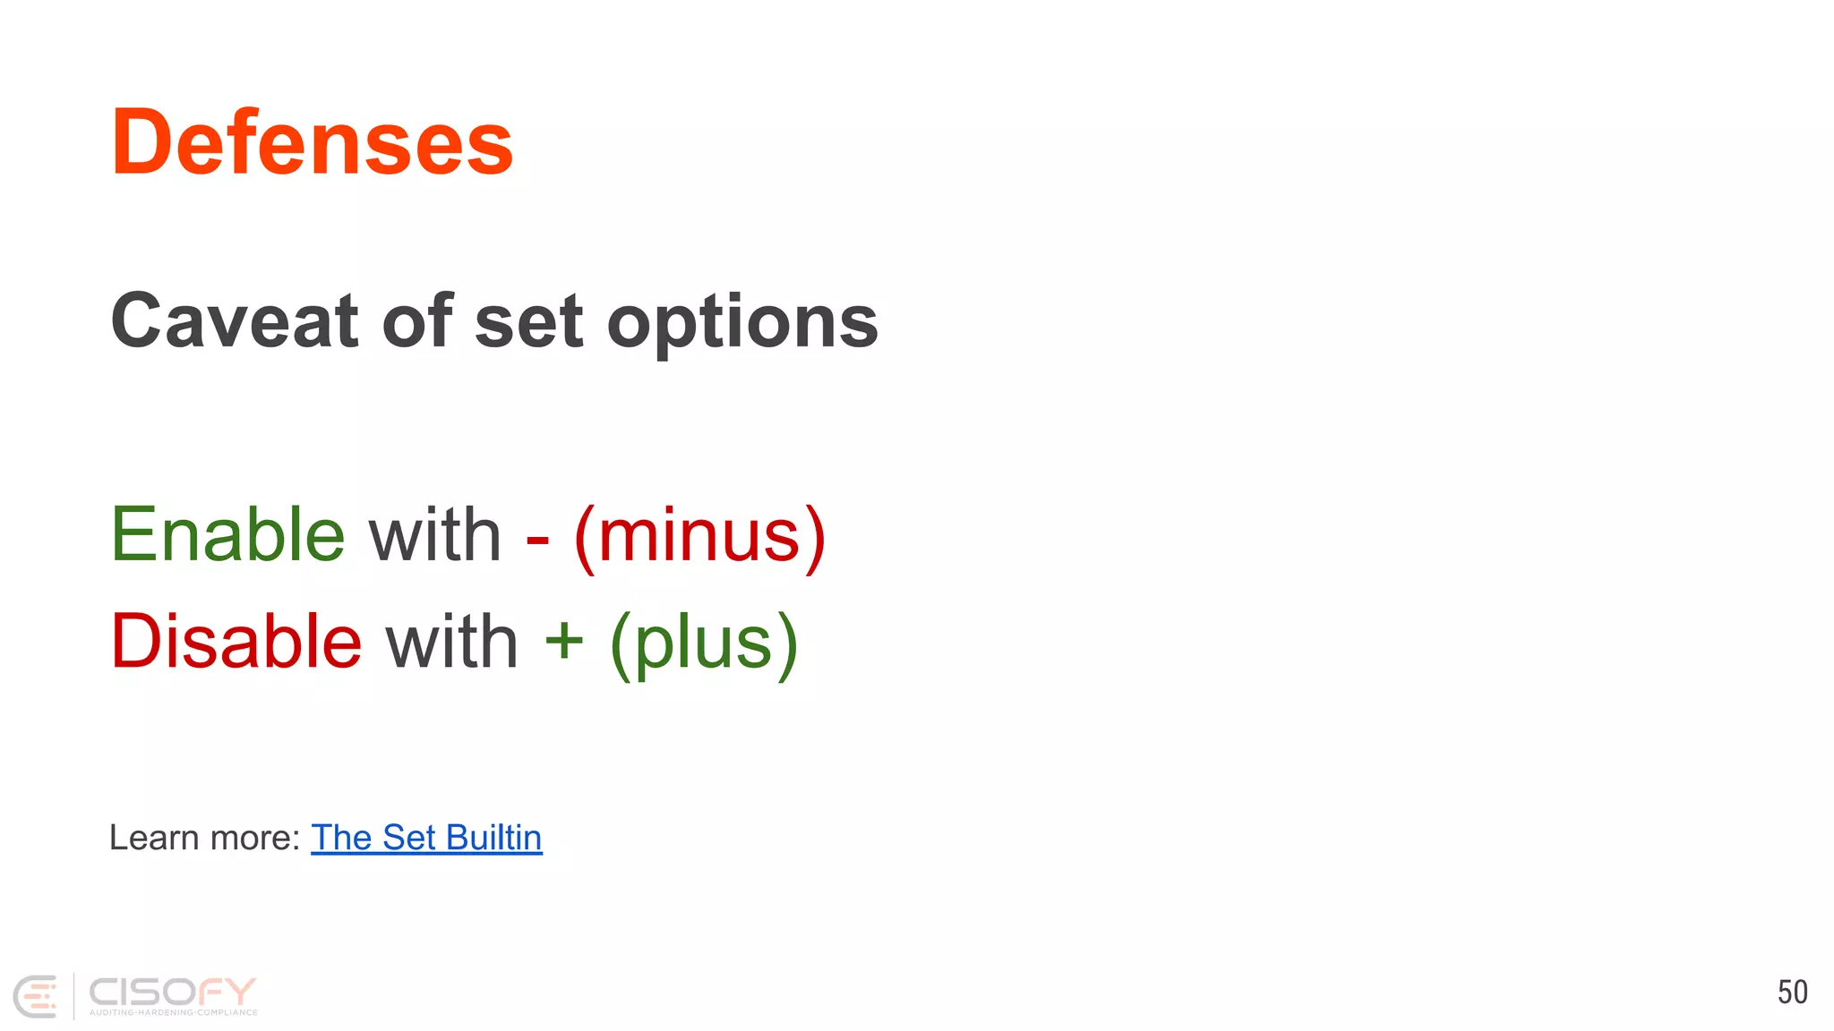The image size is (1834, 1031).
Task: Click 'with' in the Enable line
Action: (x=435, y=535)
